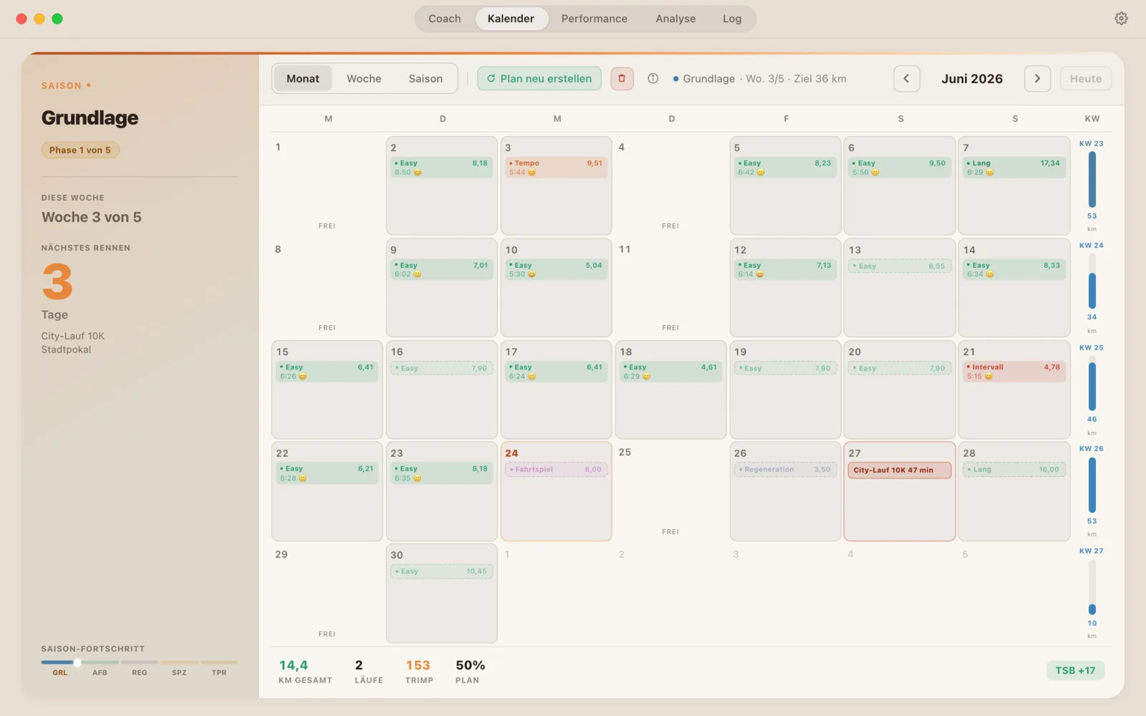Viewport: 1146px width, 716px height.
Task: Open the Regeneration workout on June 26
Action: (x=785, y=470)
